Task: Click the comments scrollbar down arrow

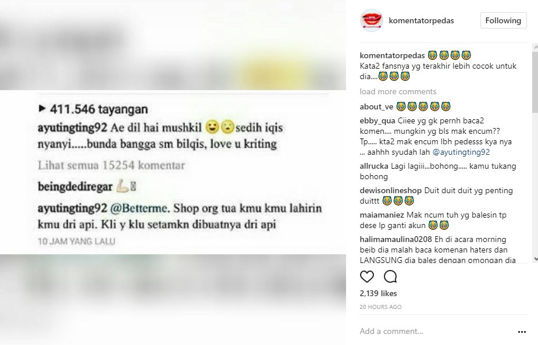Action: pyautogui.click(x=535, y=259)
